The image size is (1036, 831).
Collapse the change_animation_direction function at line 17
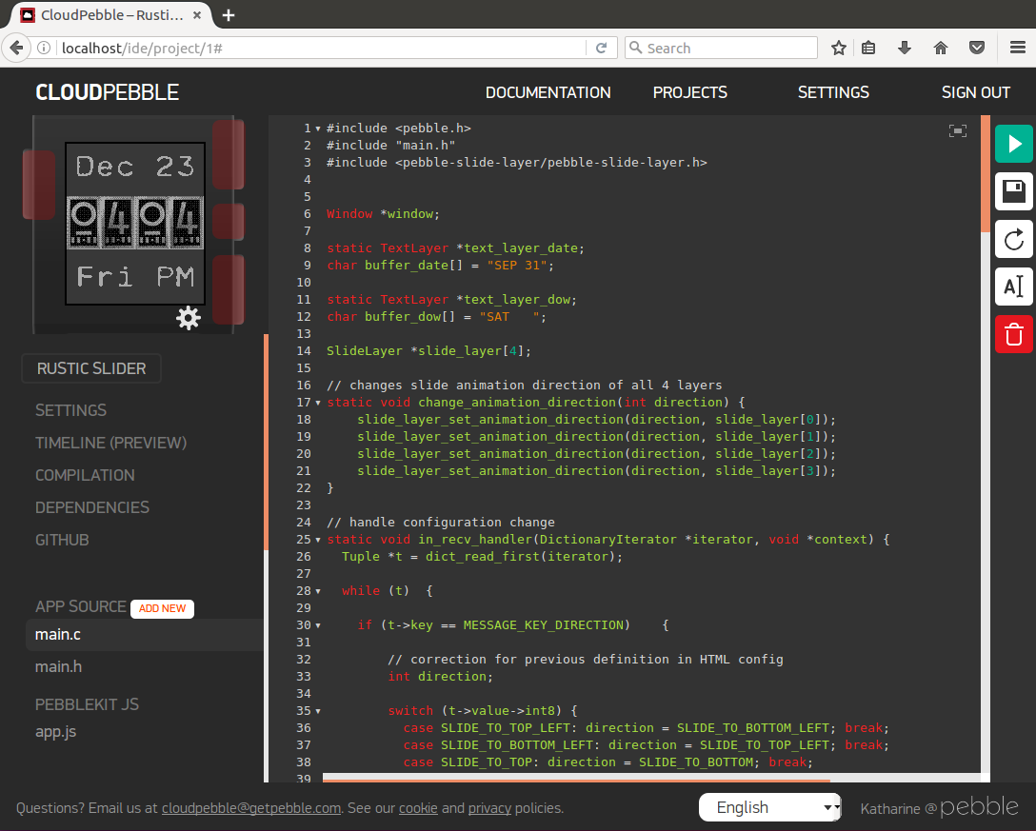[318, 403]
